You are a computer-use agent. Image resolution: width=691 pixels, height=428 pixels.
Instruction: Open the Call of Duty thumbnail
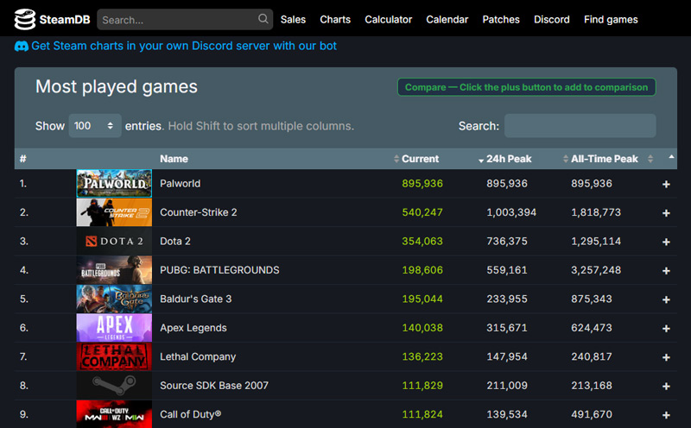pos(114,414)
